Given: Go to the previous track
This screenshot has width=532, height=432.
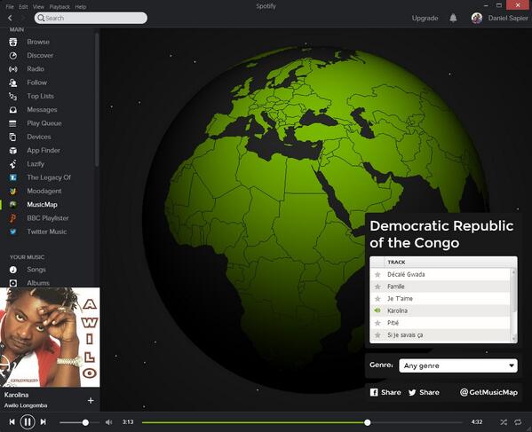Looking at the screenshot, I should click(x=12, y=422).
